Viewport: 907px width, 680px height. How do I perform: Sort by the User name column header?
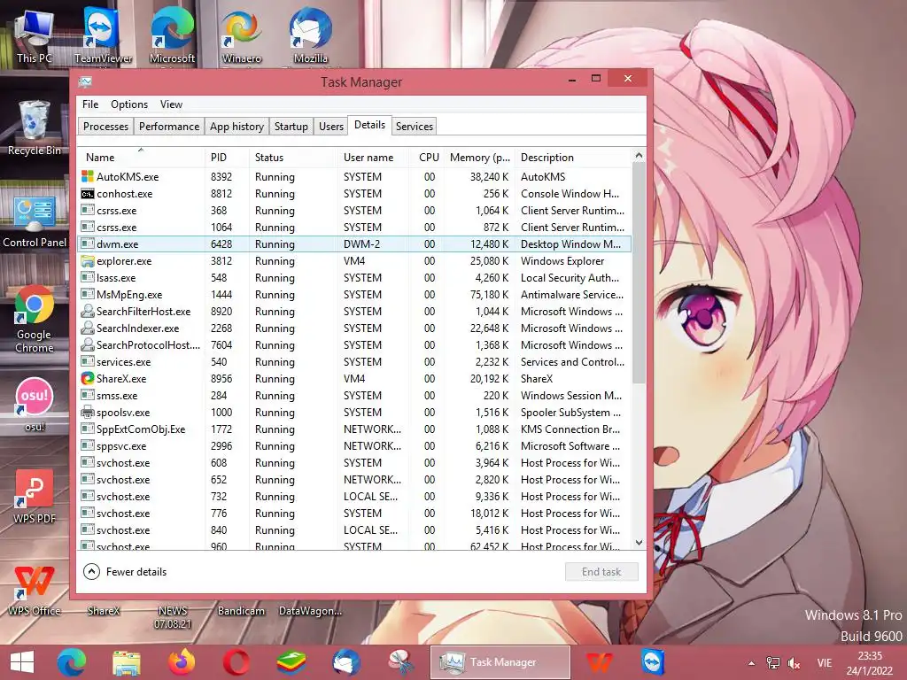373,158
